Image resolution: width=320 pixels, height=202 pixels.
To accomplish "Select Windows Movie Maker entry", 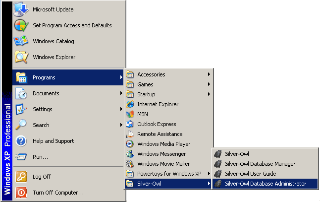I will tap(168, 164).
